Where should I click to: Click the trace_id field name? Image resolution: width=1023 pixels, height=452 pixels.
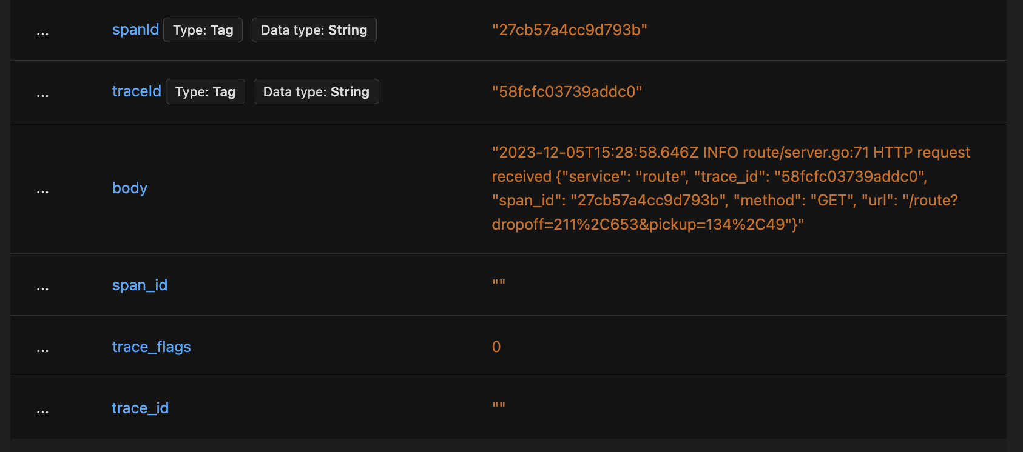pos(140,408)
